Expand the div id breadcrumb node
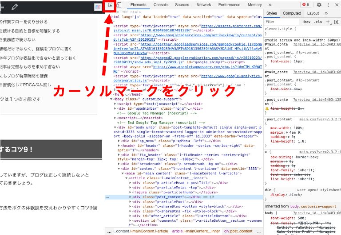Screen dimensions: 341x235 click(119, 164)
